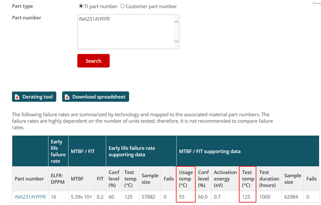Viewport: 321px width, 205px height.
Task: Click the MTBF sample size 62984
Action: point(291,197)
